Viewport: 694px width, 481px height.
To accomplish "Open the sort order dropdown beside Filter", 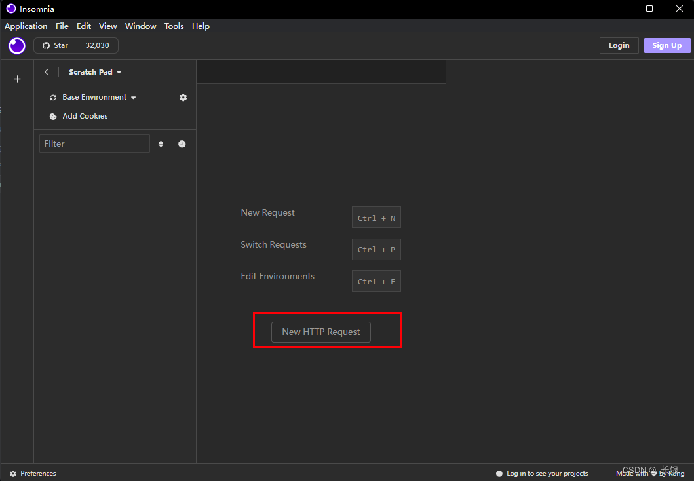I will point(161,144).
